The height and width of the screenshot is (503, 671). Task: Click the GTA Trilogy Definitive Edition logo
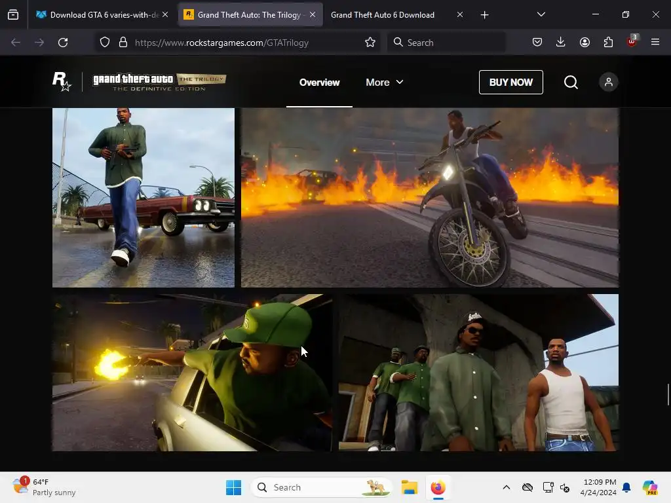pos(159,82)
